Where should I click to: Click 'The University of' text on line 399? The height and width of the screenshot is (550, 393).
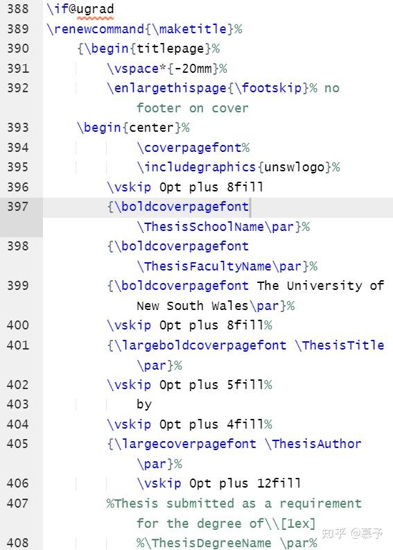tap(321, 286)
